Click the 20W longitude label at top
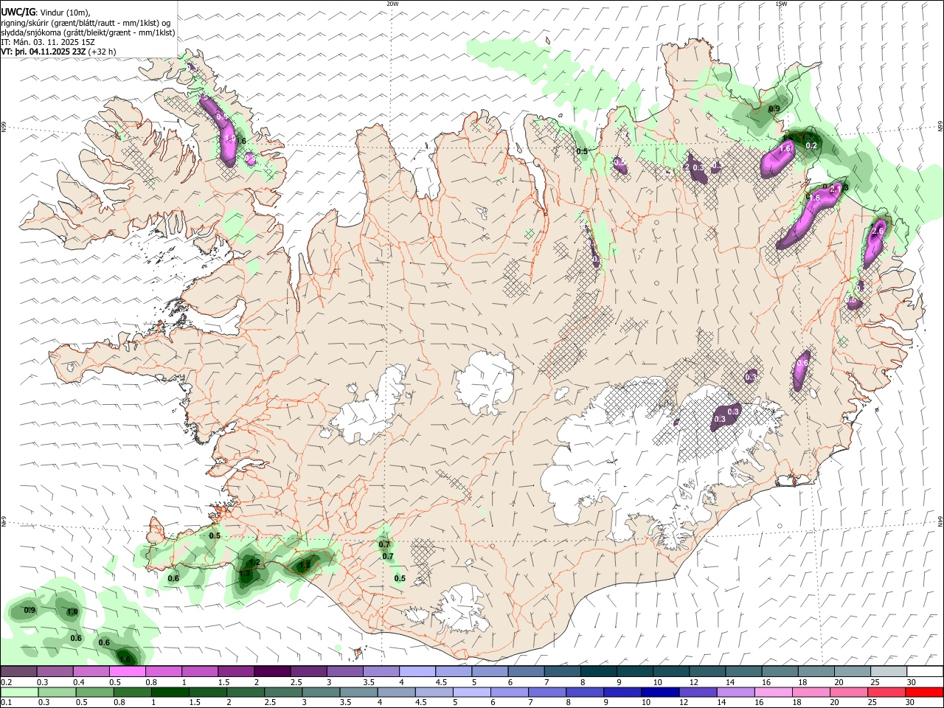The image size is (944, 708). (392, 4)
